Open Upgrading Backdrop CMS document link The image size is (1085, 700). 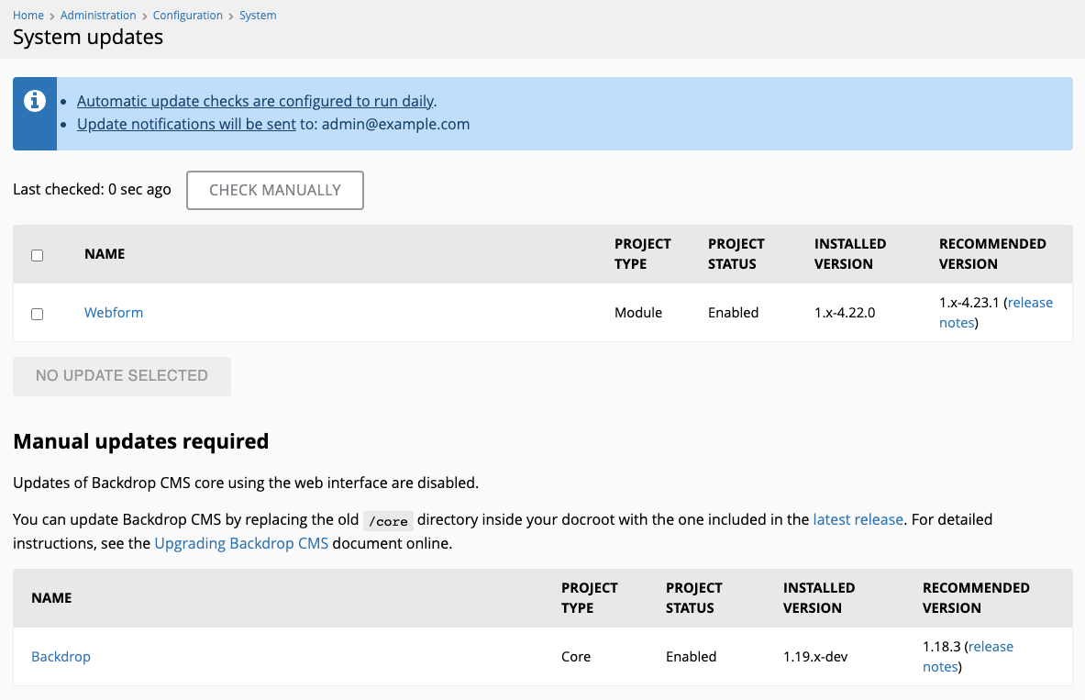[241, 543]
